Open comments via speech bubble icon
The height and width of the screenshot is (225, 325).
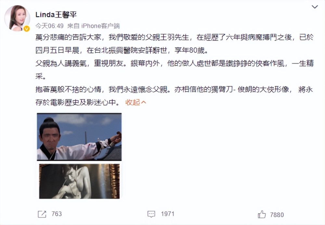(x=151, y=214)
